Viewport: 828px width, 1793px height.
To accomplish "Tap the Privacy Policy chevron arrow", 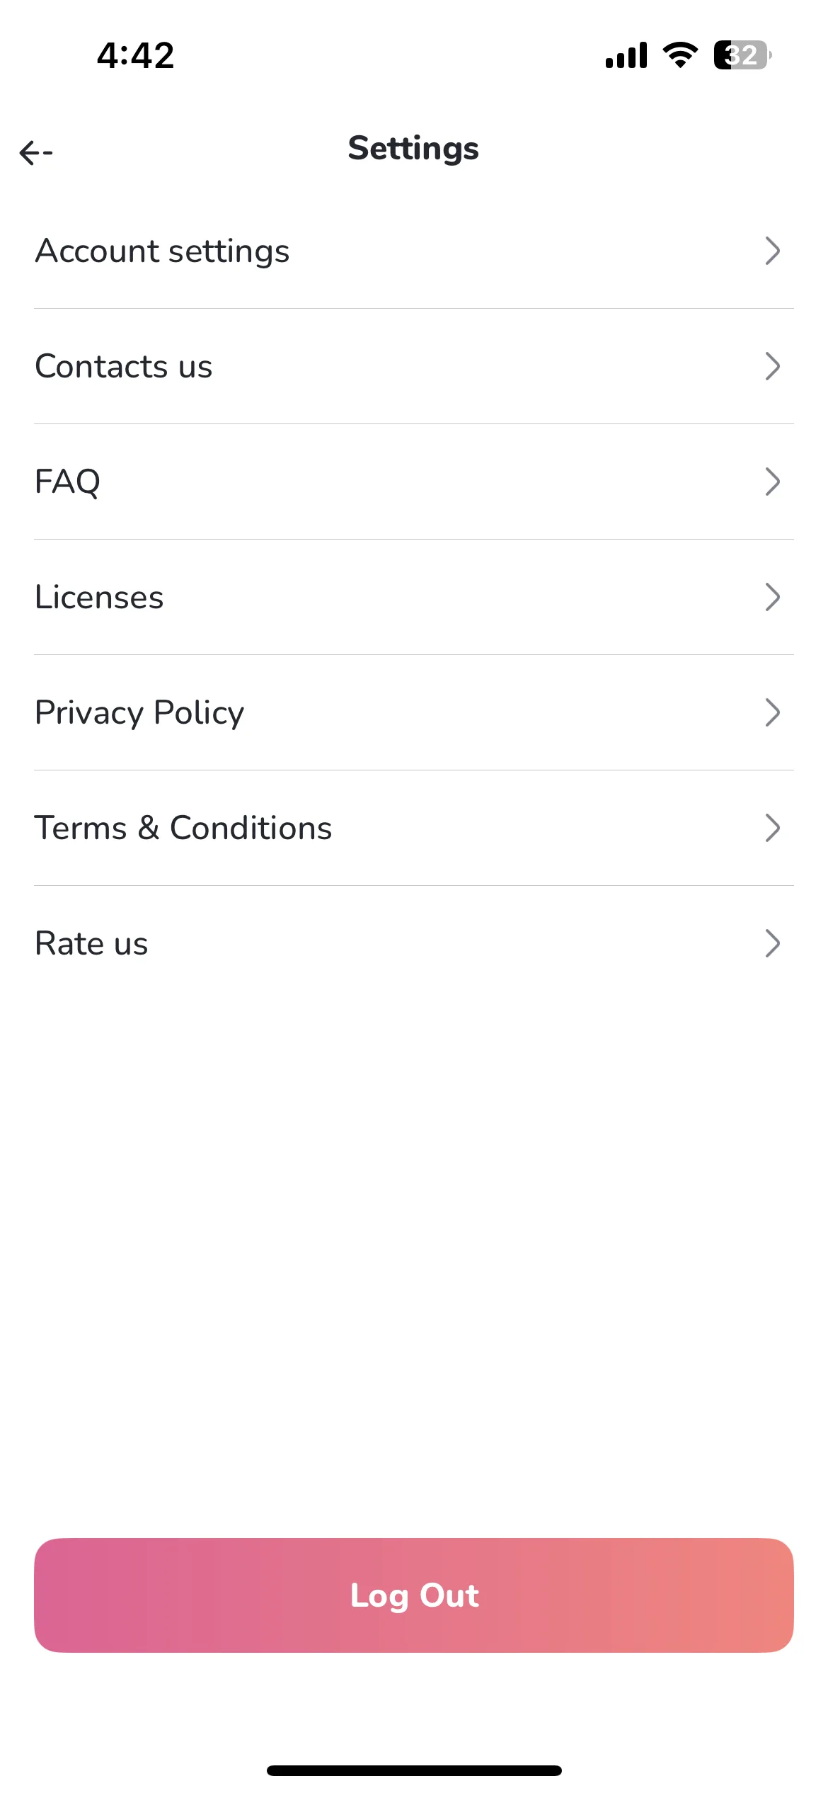I will [x=773, y=712].
